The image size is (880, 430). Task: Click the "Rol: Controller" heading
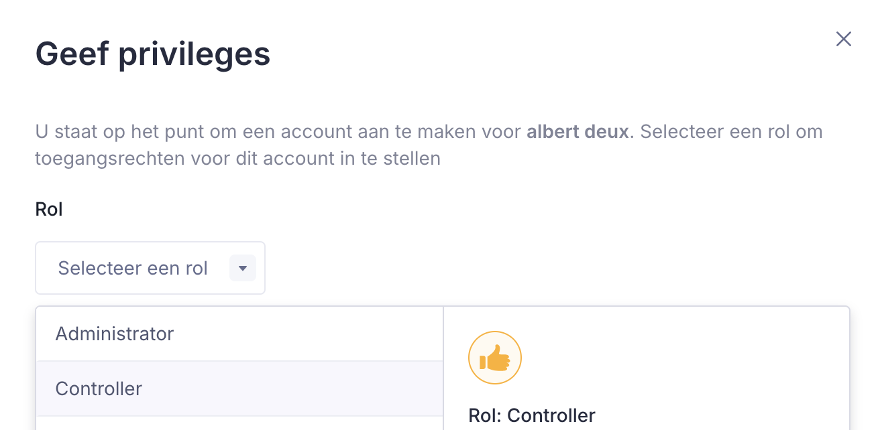[532, 415]
